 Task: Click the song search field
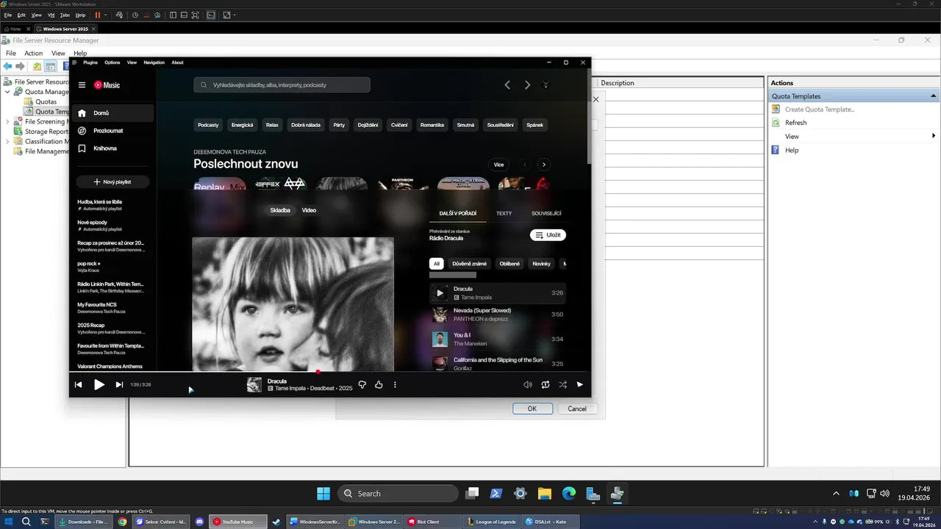coord(282,85)
